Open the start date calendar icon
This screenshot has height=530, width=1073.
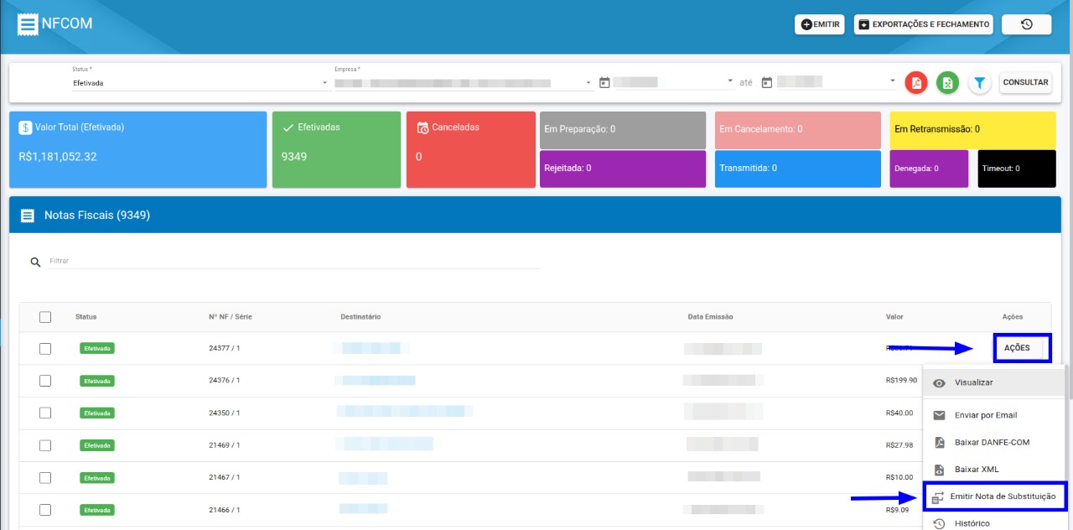point(604,82)
